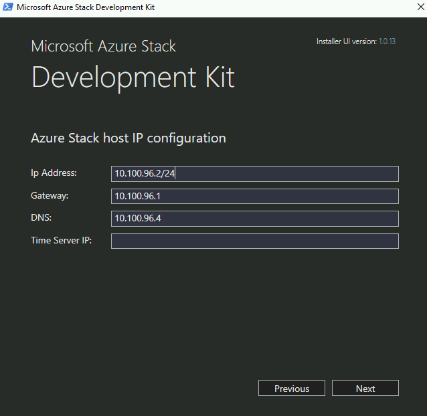427x416 pixels.
Task: Click the 'Azure Stack host IP configuration' heading
Action: (129, 138)
